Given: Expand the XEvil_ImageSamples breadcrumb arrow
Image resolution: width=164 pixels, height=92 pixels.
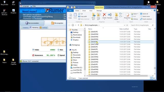Looking at the screenshot, I should coord(99,25).
